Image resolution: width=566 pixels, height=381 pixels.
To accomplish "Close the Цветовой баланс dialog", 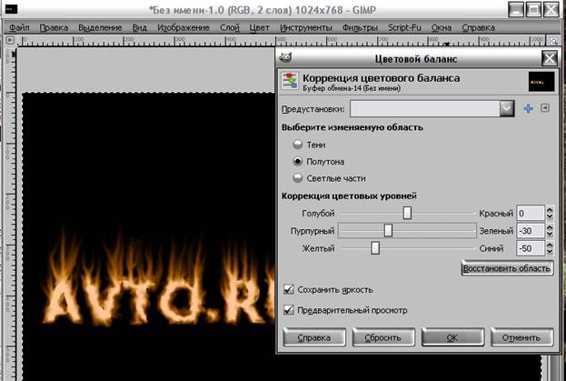I will click(x=549, y=58).
